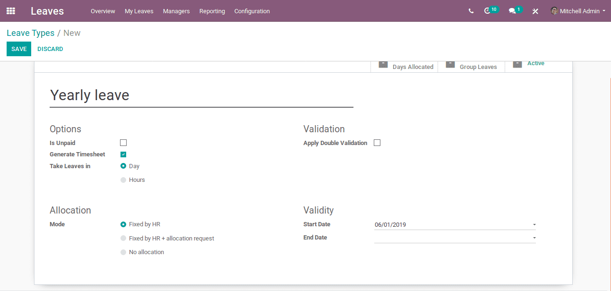Click the Active status button
Screen dimensions: 611x291
[x=538, y=67]
